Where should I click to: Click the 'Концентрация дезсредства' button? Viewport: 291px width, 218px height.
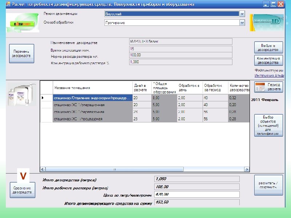(268, 60)
